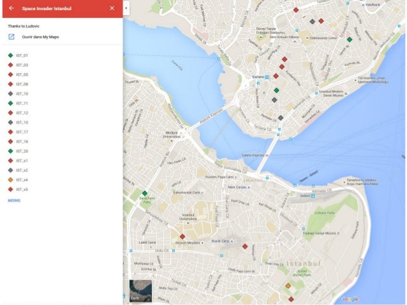Click the Istanbul Modern Sanat Müzesi label

pyautogui.click(x=331, y=94)
